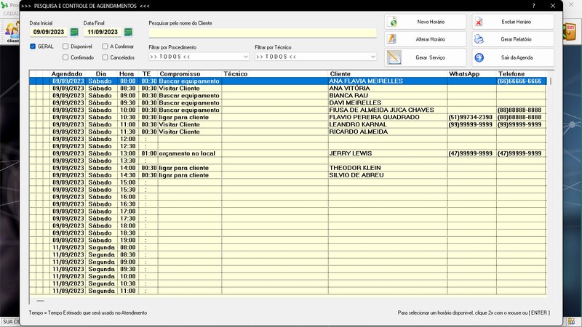Viewport: 582px width, 327px height.
Task: Click the pencil Alterar Horário icon
Action: coord(391,39)
